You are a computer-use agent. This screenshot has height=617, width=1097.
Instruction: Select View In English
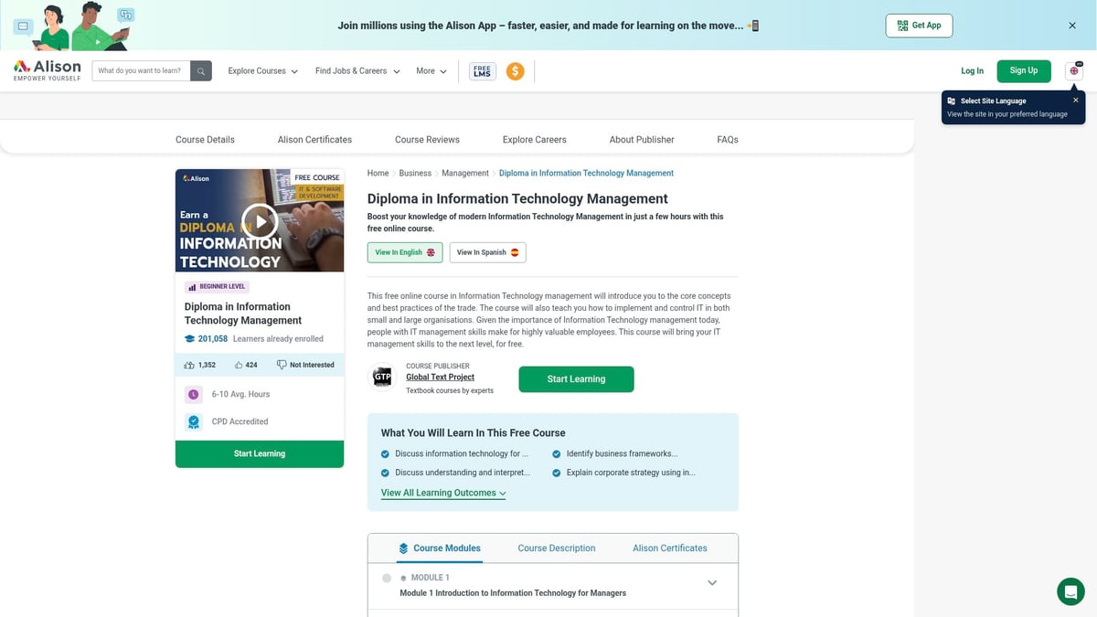(405, 252)
